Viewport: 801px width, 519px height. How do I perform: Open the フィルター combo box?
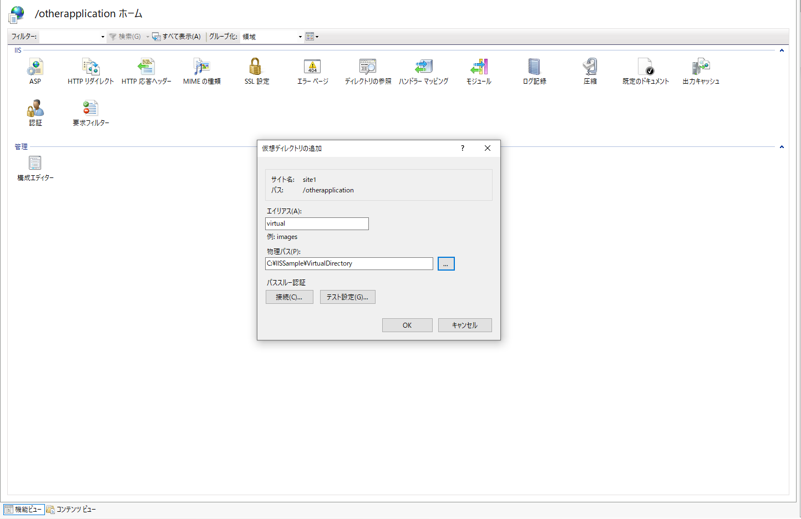click(x=73, y=37)
